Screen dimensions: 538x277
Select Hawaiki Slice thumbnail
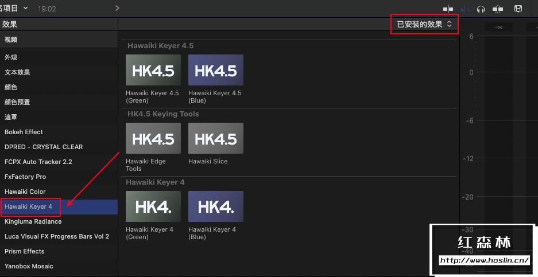[x=216, y=138]
